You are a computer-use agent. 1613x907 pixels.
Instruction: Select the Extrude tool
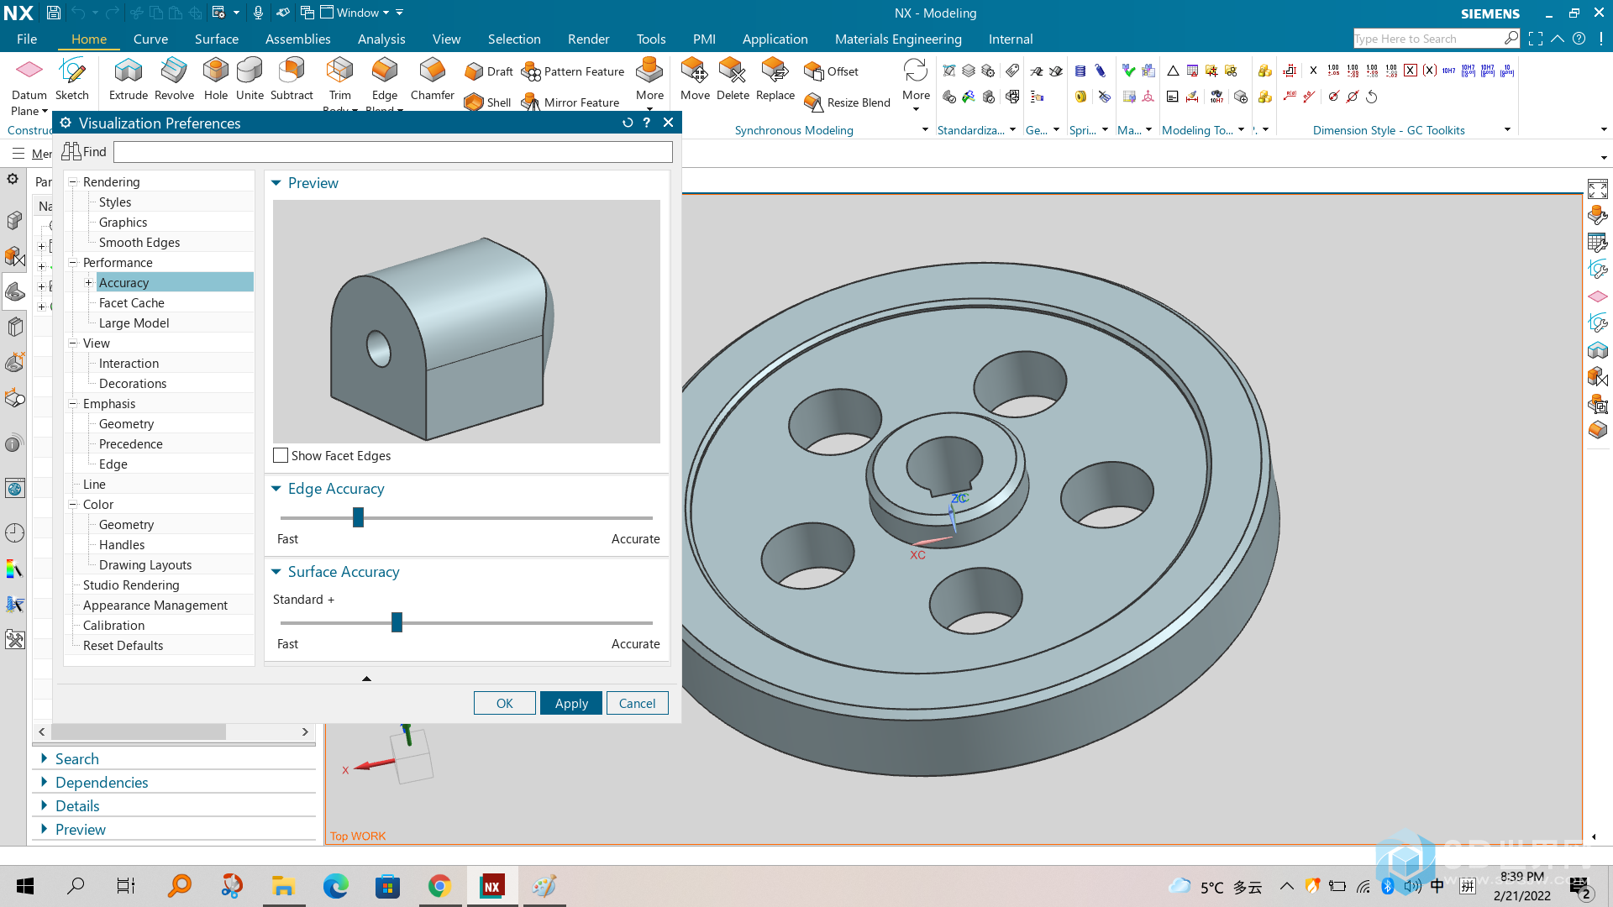tap(129, 80)
